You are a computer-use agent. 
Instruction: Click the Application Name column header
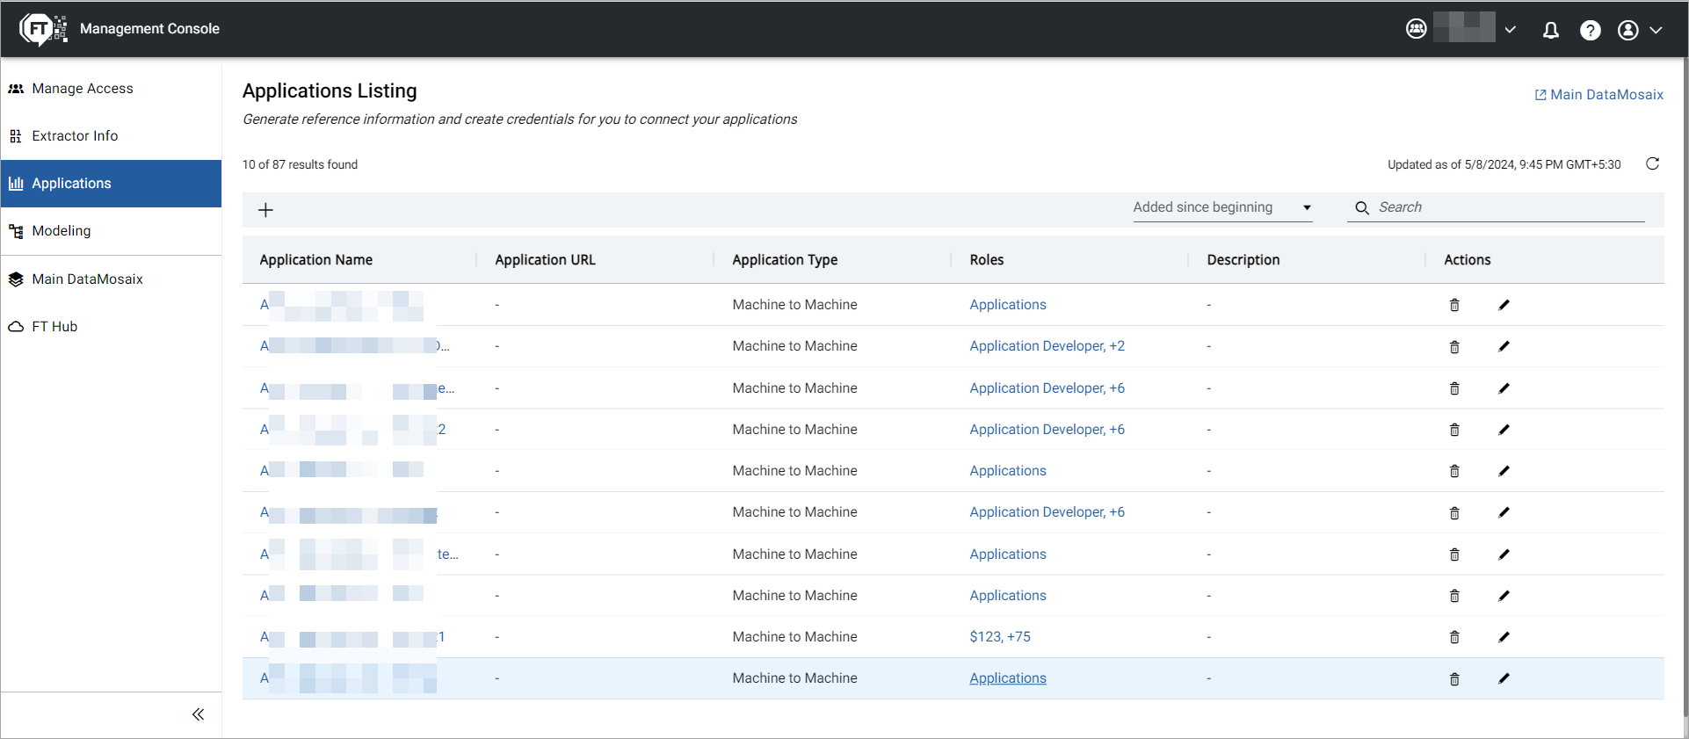pyautogui.click(x=316, y=260)
